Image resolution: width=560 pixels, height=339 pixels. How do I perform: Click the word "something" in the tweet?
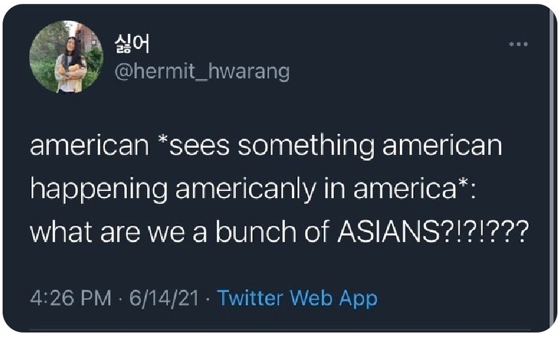(306, 146)
